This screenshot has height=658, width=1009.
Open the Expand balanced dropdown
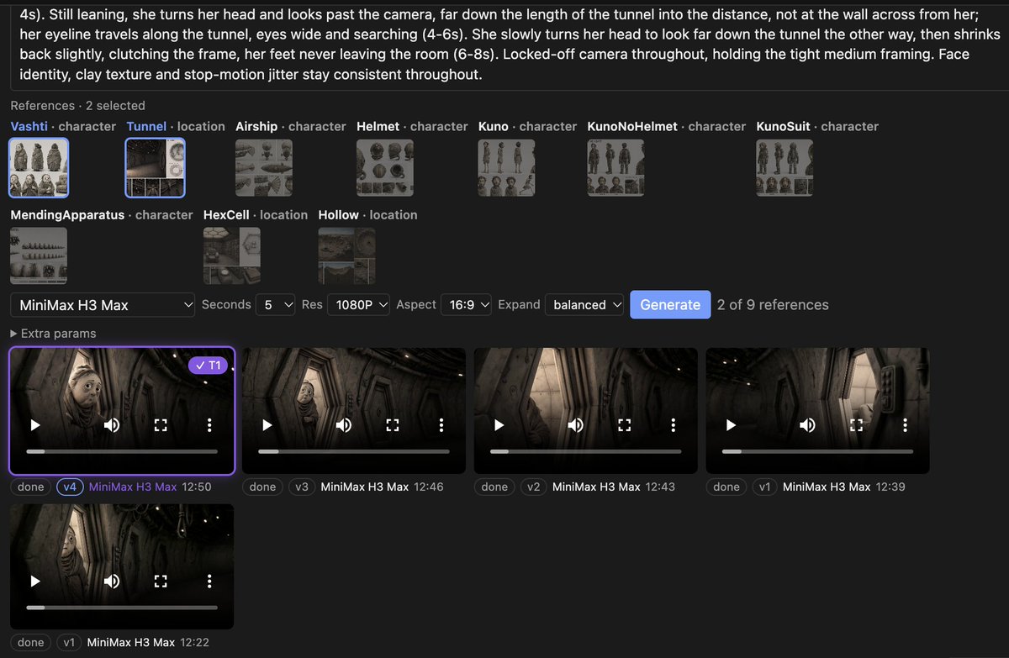pos(584,304)
